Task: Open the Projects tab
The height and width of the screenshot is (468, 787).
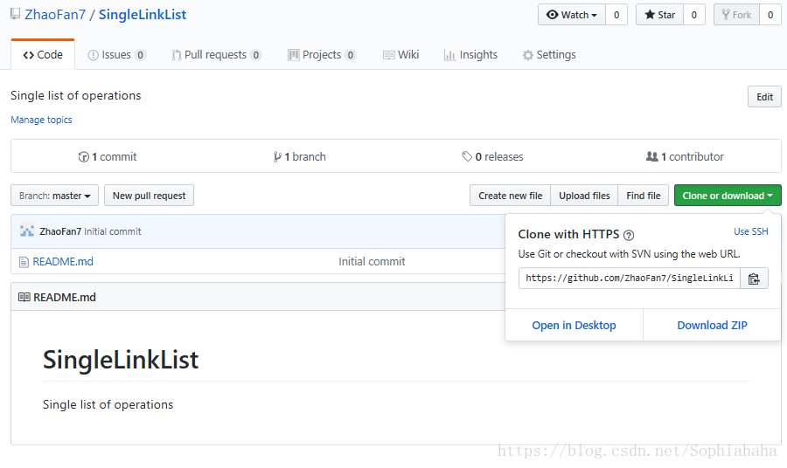Action: tap(322, 55)
